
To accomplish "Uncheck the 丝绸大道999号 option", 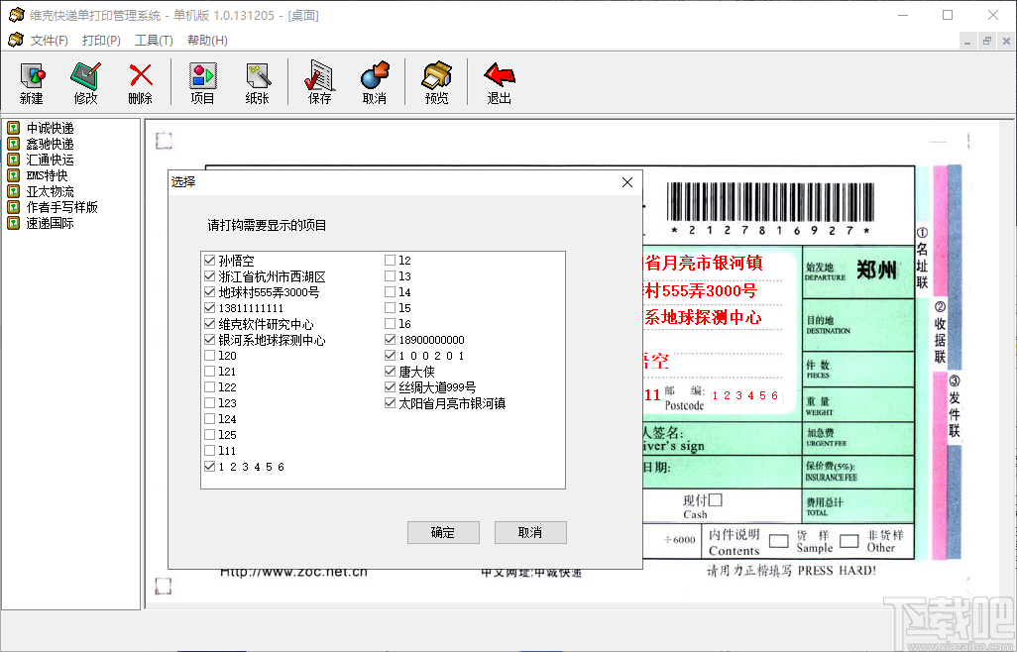I will pyautogui.click(x=389, y=386).
